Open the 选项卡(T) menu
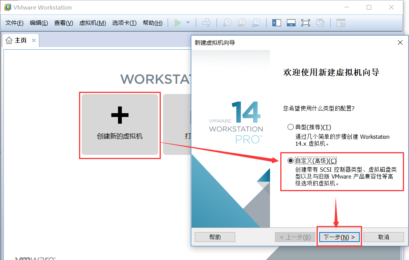 click(x=124, y=23)
